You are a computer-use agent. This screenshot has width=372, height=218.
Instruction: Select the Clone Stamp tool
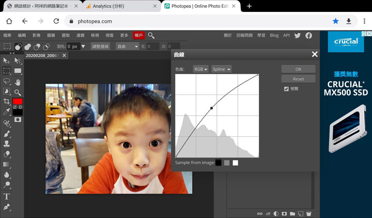pos(7,144)
